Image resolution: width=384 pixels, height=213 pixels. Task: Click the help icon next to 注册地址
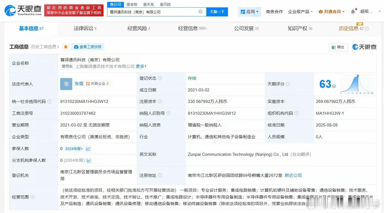click(x=160, y=175)
